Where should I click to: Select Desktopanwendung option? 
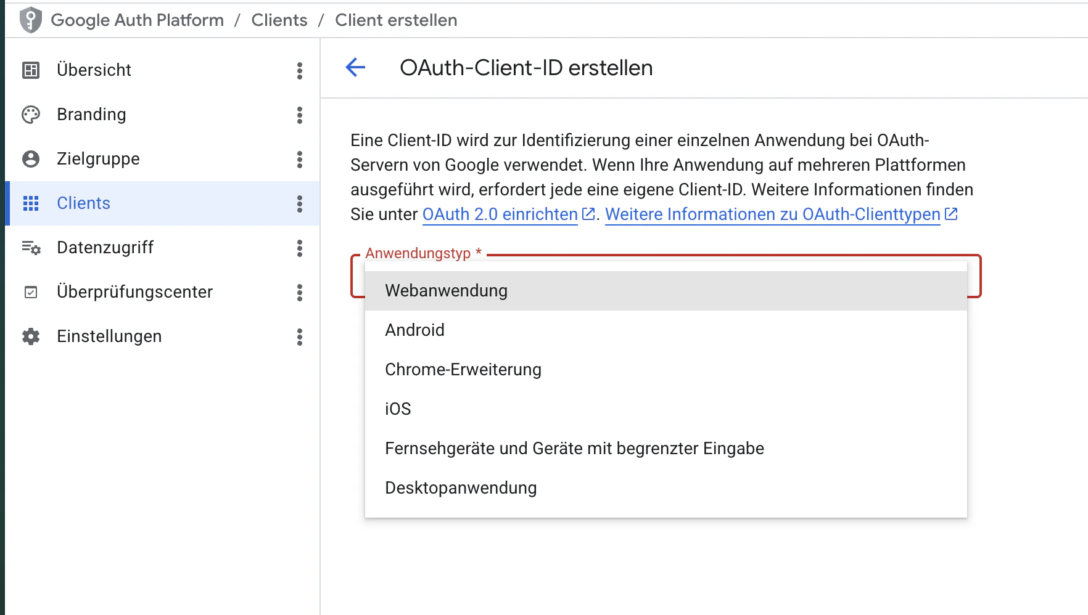(666, 488)
